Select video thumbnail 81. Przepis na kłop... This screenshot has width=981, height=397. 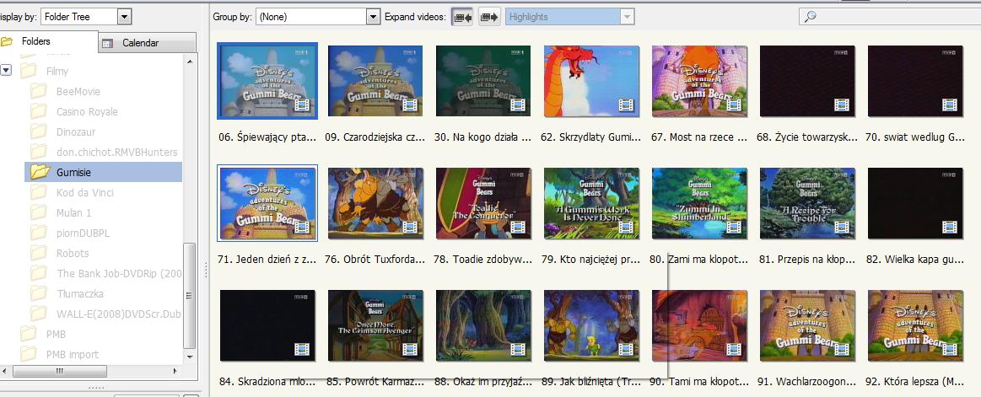tap(807, 203)
